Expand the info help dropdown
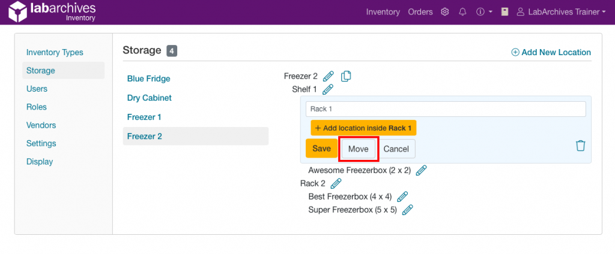Image resolution: width=615 pixels, height=254 pixels. 484,12
